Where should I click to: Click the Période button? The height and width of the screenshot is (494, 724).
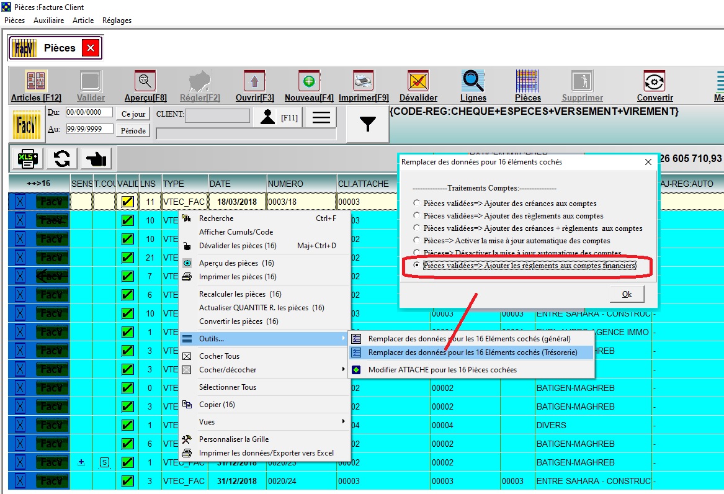[133, 131]
